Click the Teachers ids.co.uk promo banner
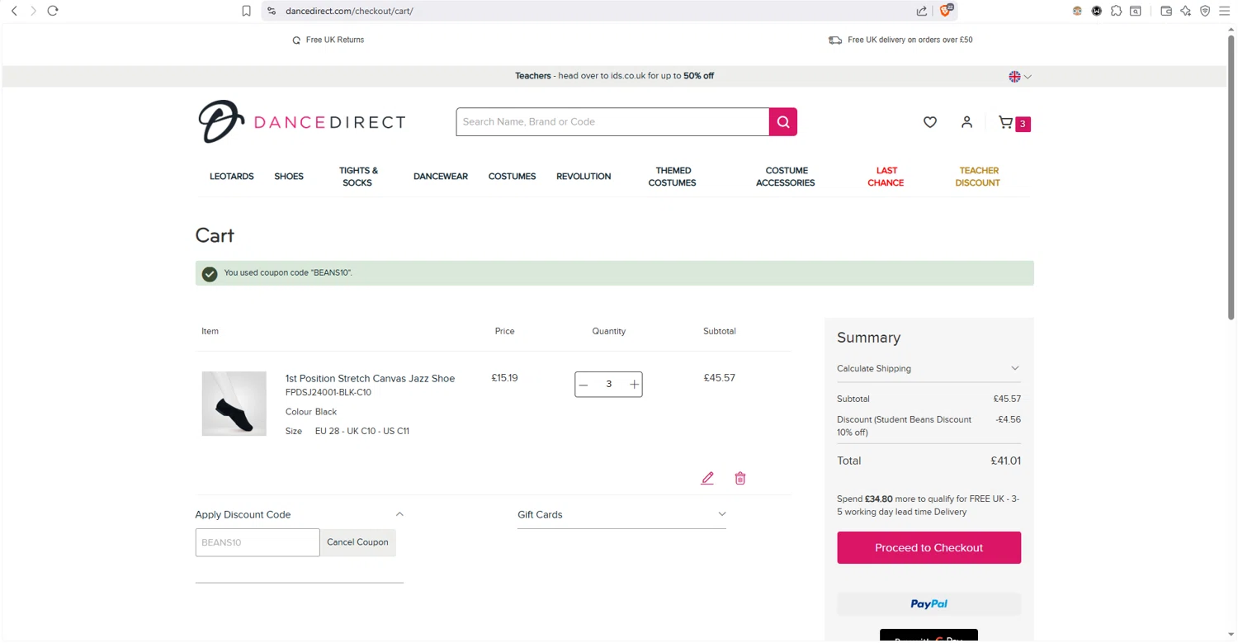Viewport: 1238px width, 643px height. click(x=614, y=76)
